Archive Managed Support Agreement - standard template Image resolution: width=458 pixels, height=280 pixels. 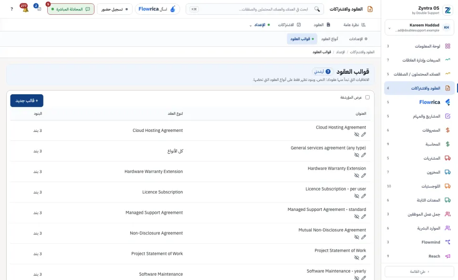click(357, 216)
